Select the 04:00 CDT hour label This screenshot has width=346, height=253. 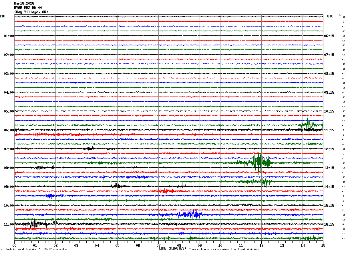tap(9, 93)
